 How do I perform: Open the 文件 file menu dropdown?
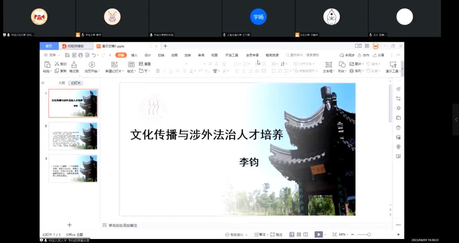tap(52, 55)
